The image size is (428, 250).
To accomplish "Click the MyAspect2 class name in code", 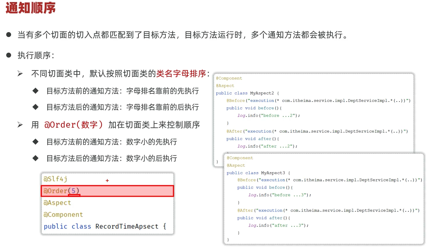I will (x=262, y=93).
